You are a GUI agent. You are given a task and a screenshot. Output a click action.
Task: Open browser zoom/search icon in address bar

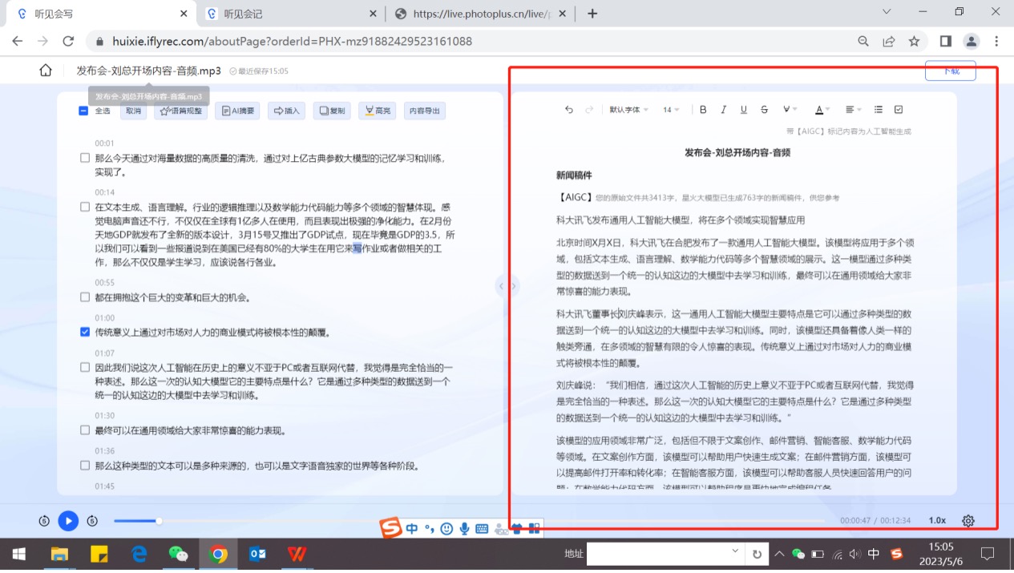863,42
